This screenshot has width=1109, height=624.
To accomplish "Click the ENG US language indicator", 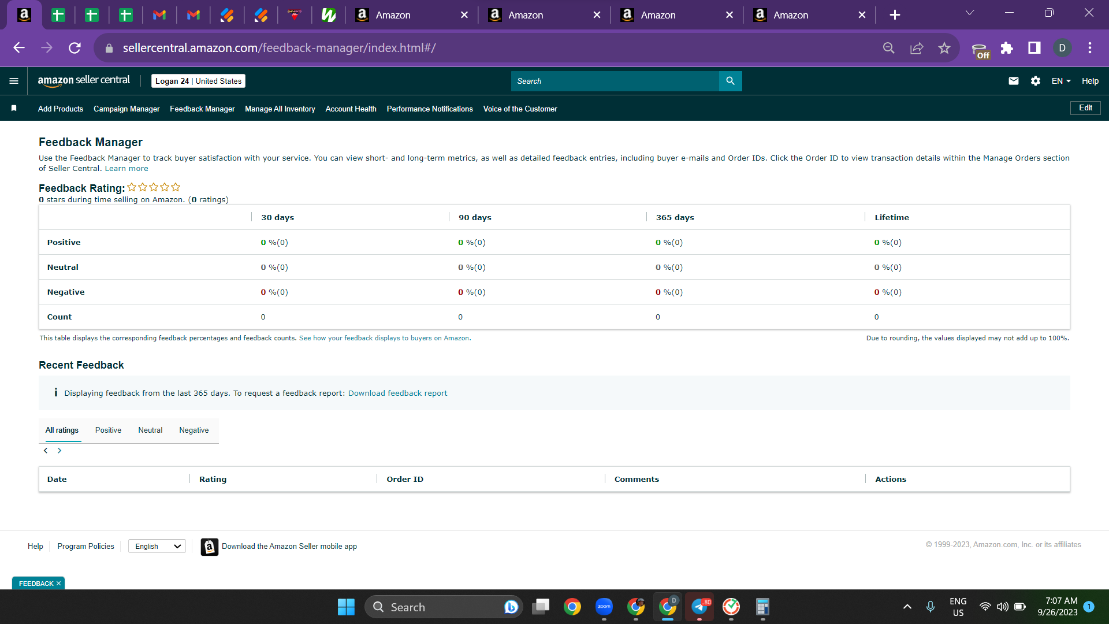I will (958, 607).
